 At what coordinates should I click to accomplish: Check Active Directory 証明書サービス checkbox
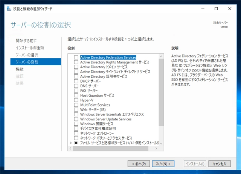pyautogui.click(x=76, y=77)
